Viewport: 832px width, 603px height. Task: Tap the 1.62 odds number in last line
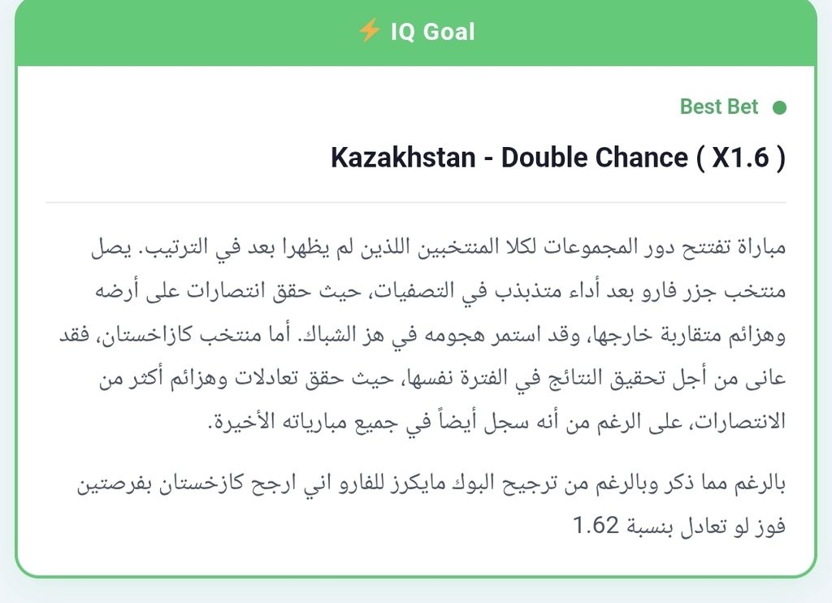pos(596,526)
